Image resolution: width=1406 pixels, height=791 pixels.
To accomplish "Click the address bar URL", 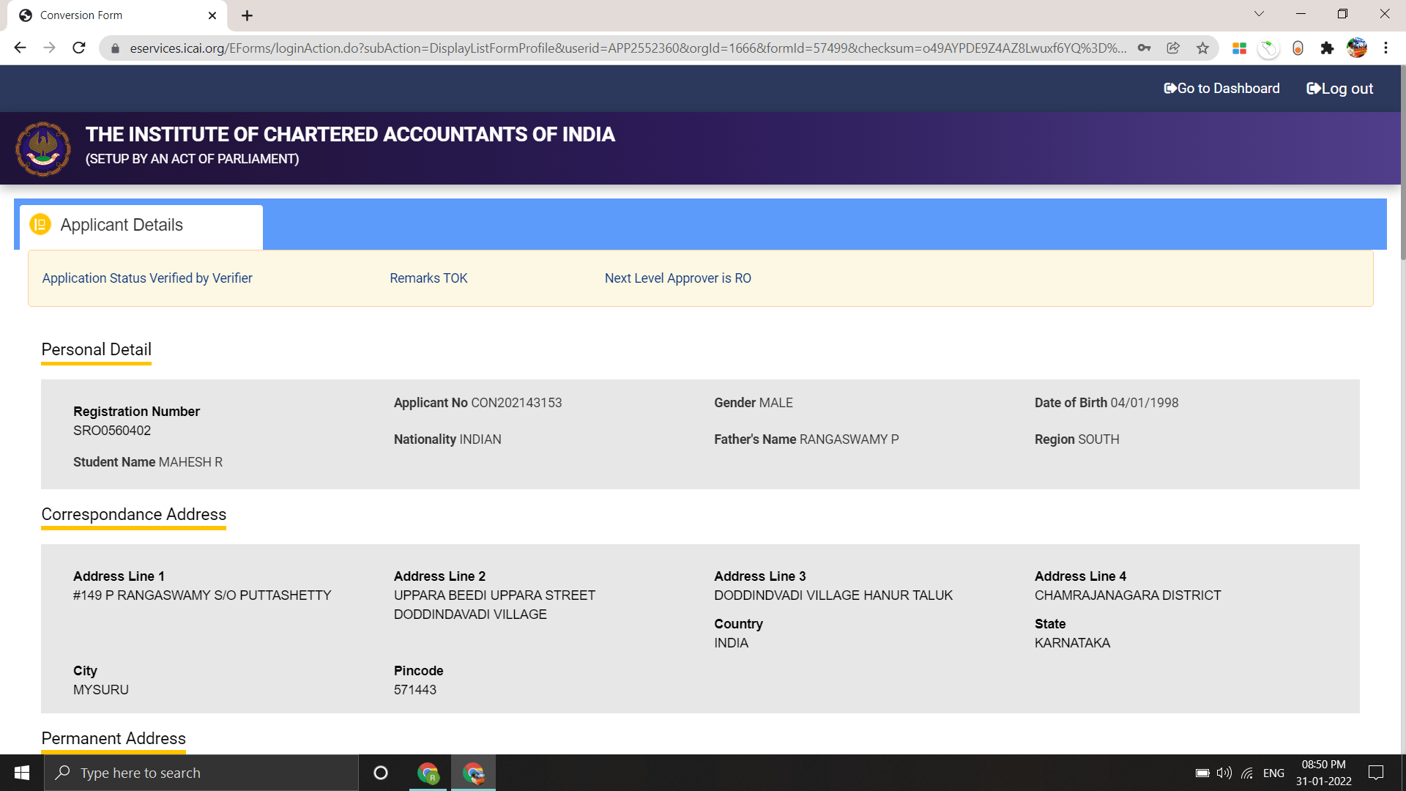I will coord(627,48).
